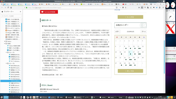Go forward with the forward arrow

click(5, 7)
